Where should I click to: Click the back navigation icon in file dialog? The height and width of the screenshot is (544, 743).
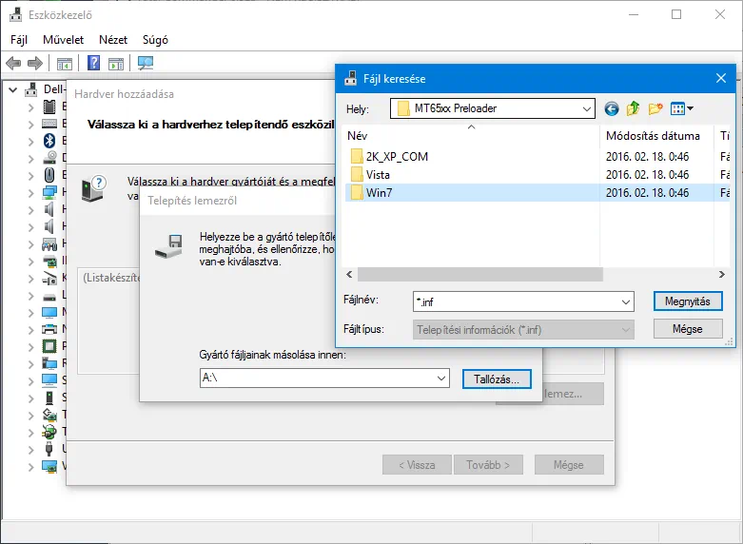pos(611,108)
